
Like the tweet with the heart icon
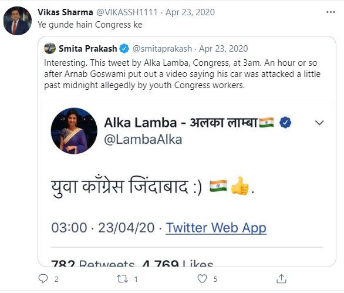click(202, 279)
